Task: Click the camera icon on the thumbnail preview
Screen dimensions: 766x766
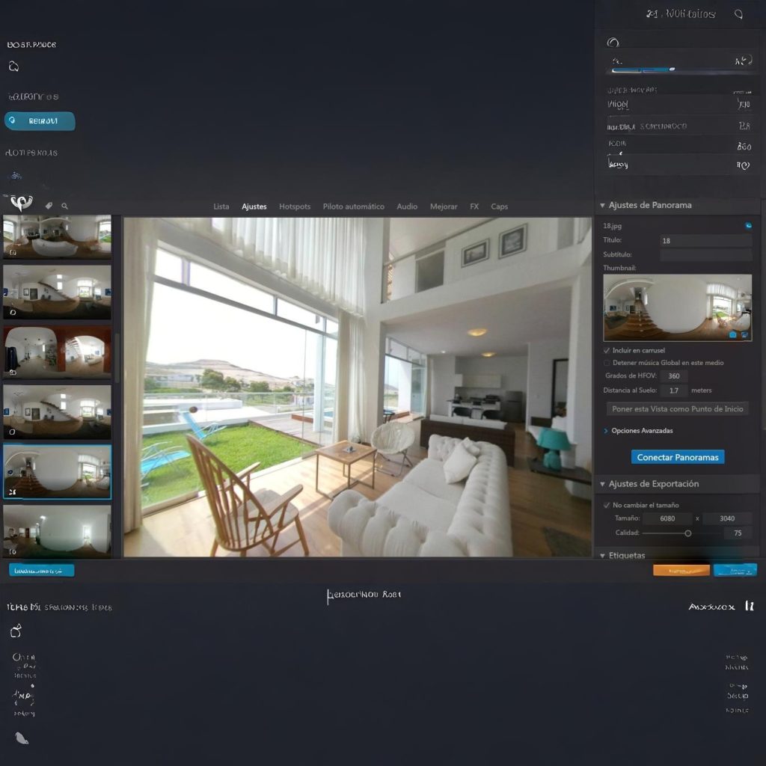Action: click(733, 334)
